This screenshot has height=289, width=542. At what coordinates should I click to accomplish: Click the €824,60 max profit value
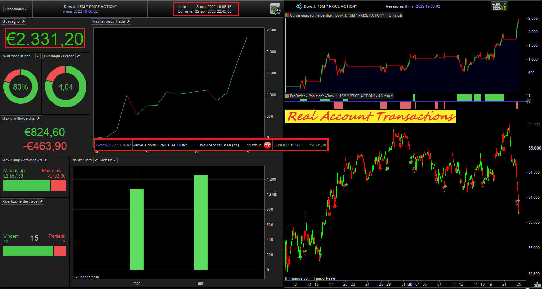(45, 132)
